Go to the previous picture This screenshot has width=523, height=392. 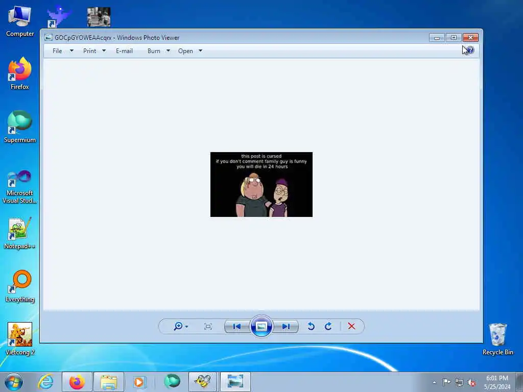[237, 326]
